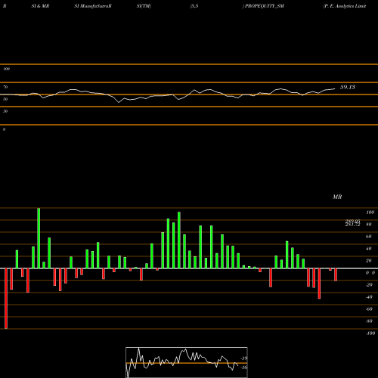The image size is (378, 378).
Task: Click the MR panel title label
Action: (x=337, y=197)
